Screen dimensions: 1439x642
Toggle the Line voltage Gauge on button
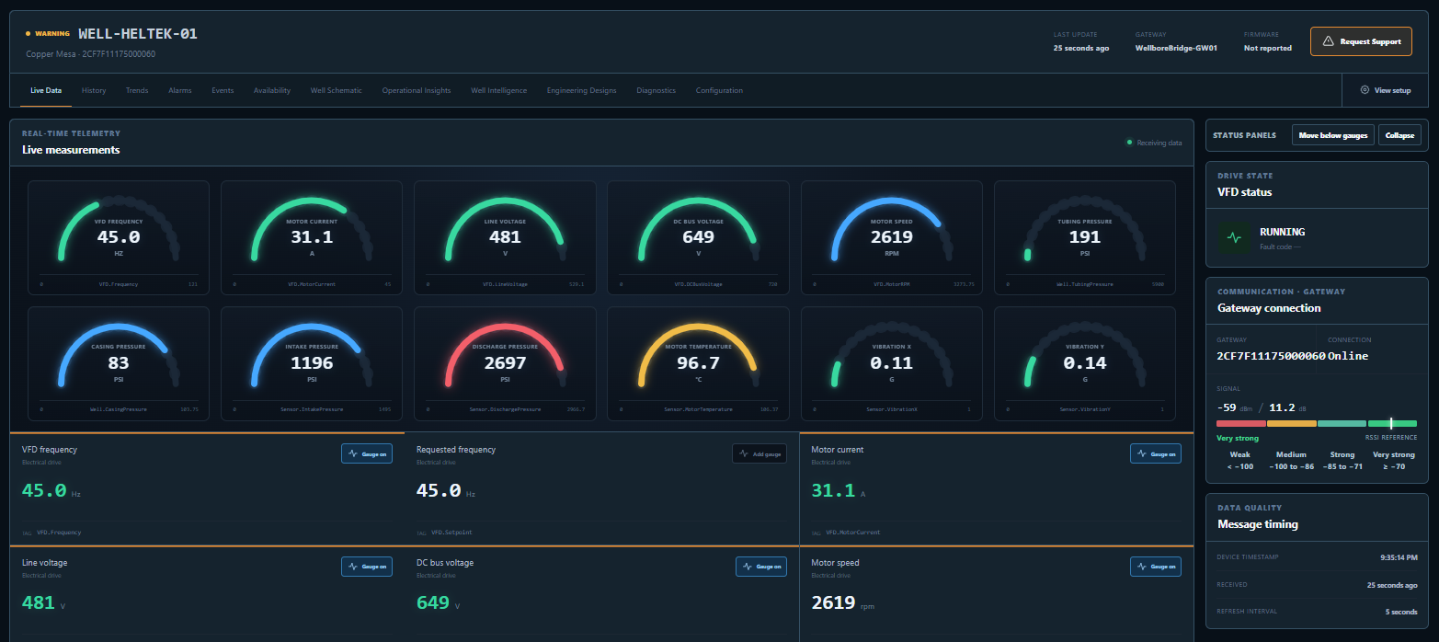point(367,567)
